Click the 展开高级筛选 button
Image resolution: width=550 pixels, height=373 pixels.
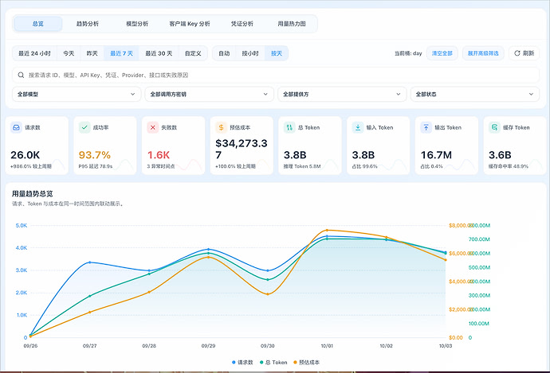coord(483,53)
